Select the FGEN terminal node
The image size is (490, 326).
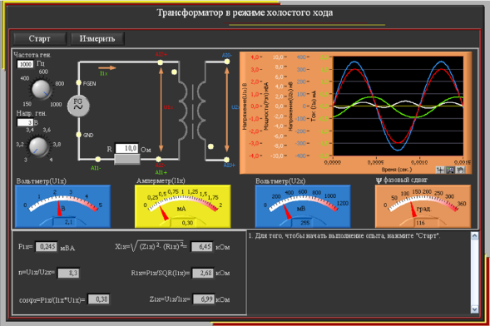coord(79,83)
